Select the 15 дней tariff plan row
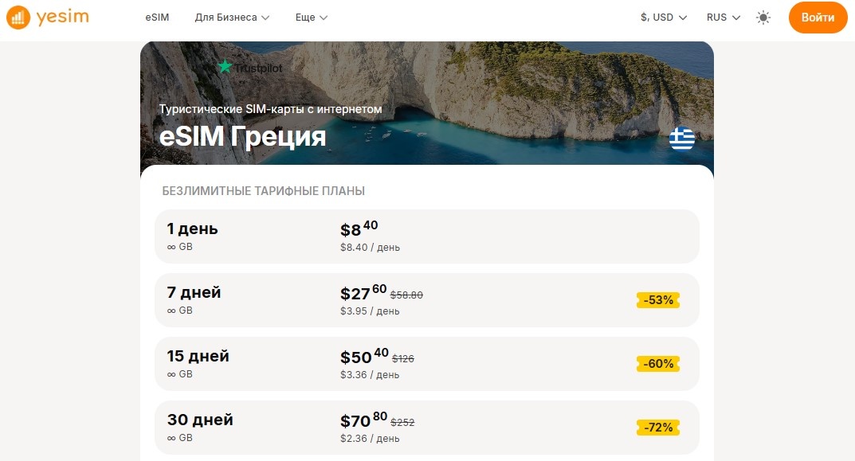Screen dimensions: 855x461 [426, 364]
